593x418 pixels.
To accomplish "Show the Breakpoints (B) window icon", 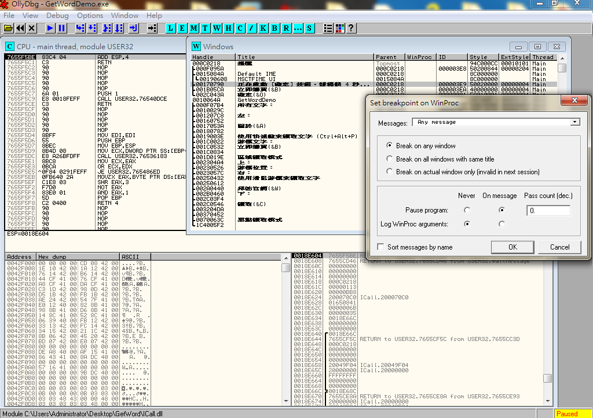I will [274, 28].
